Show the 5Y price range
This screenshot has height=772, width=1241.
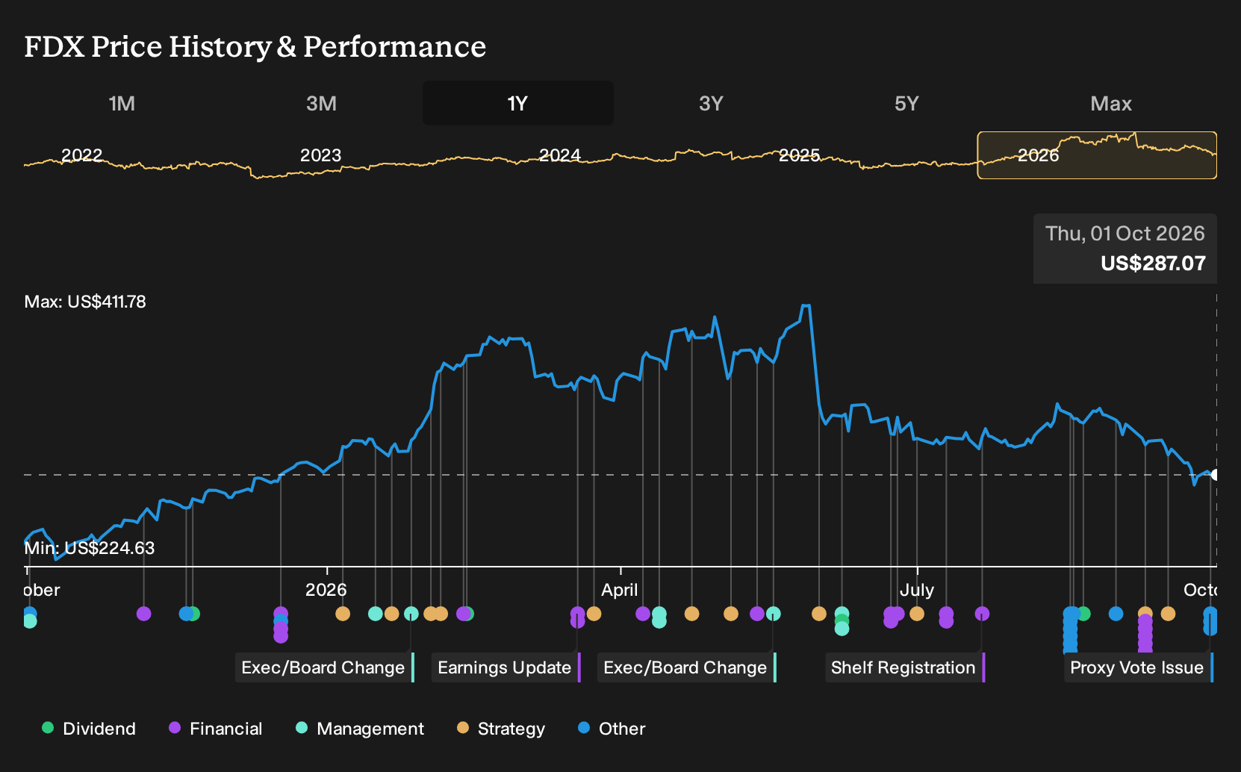tap(906, 103)
